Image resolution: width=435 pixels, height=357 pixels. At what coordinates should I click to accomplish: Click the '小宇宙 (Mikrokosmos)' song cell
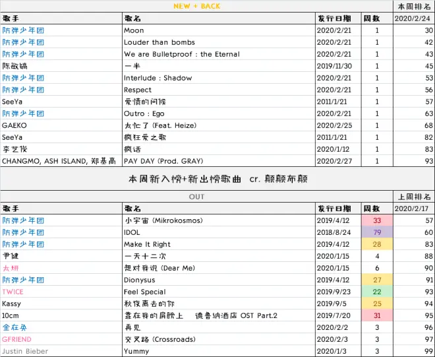coord(219,220)
